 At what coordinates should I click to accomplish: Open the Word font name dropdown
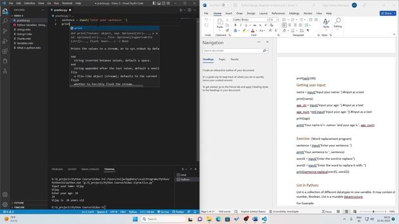(267, 19)
